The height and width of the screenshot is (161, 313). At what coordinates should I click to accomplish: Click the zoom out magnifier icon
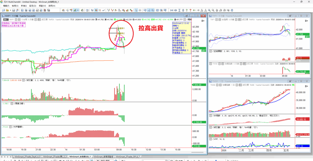pyautogui.click(x=213, y=10)
